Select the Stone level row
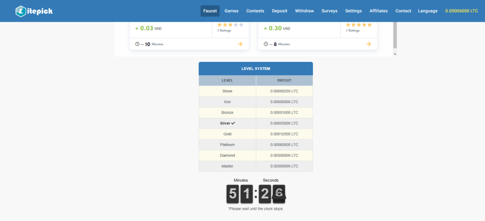Image resolution: width=485 pixels, height=221 pixels. 256,91
